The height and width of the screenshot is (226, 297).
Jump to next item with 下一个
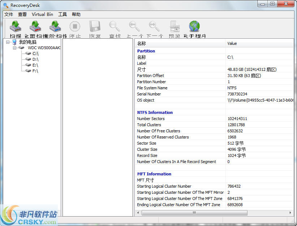(x=154, y=26)
